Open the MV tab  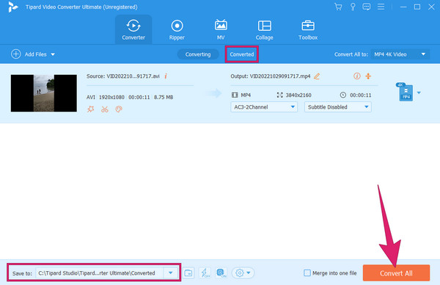(221, 29)
